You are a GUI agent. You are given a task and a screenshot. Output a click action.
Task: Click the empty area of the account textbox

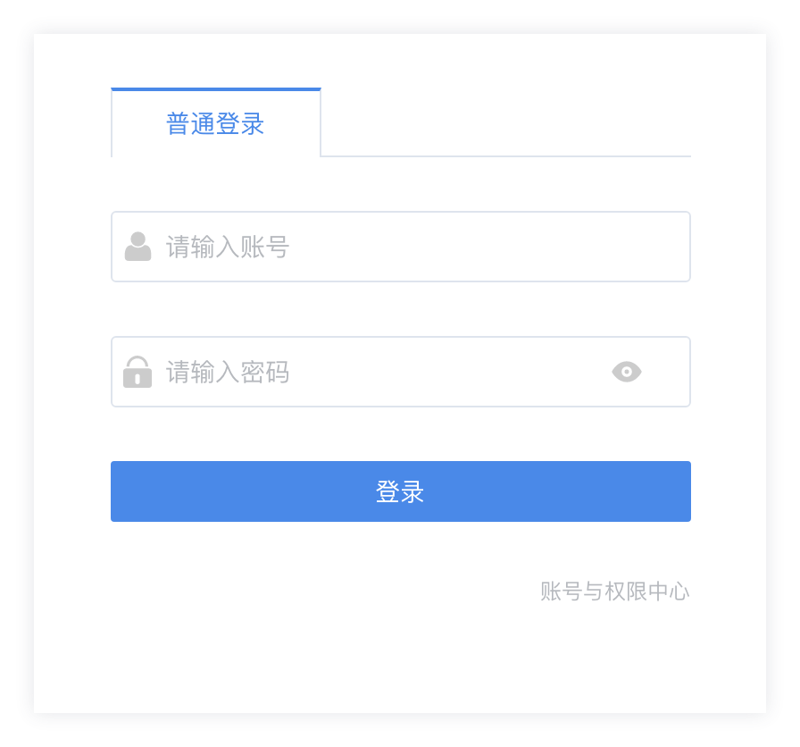pyautogui.click(x=491, y=247)
